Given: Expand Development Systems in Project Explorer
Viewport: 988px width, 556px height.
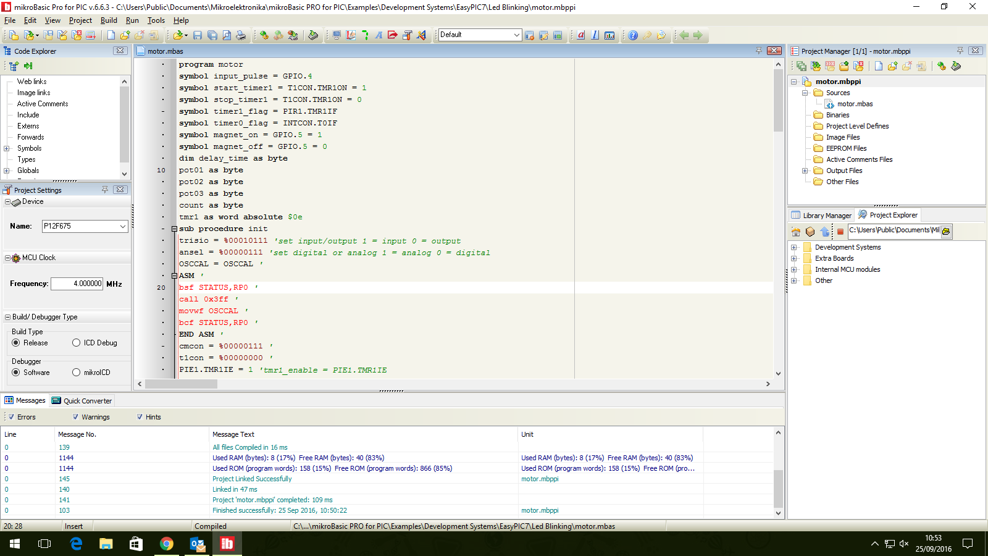Looking at the screenshot, I should pyautogui.click(x=794, y=247).
